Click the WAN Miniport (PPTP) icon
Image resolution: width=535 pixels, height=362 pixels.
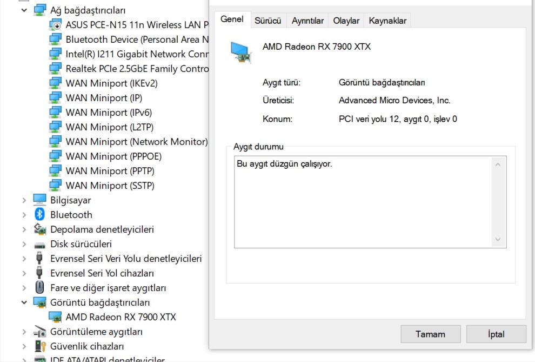[x=55, y=171]
